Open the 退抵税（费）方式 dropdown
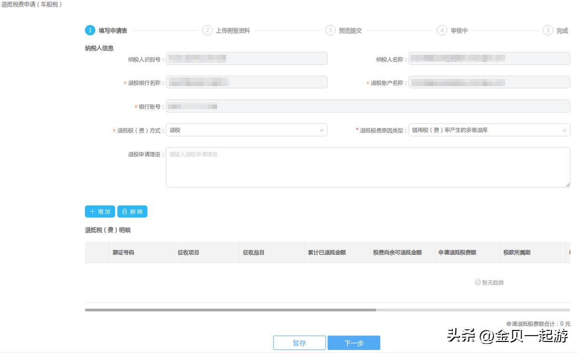 246,130
